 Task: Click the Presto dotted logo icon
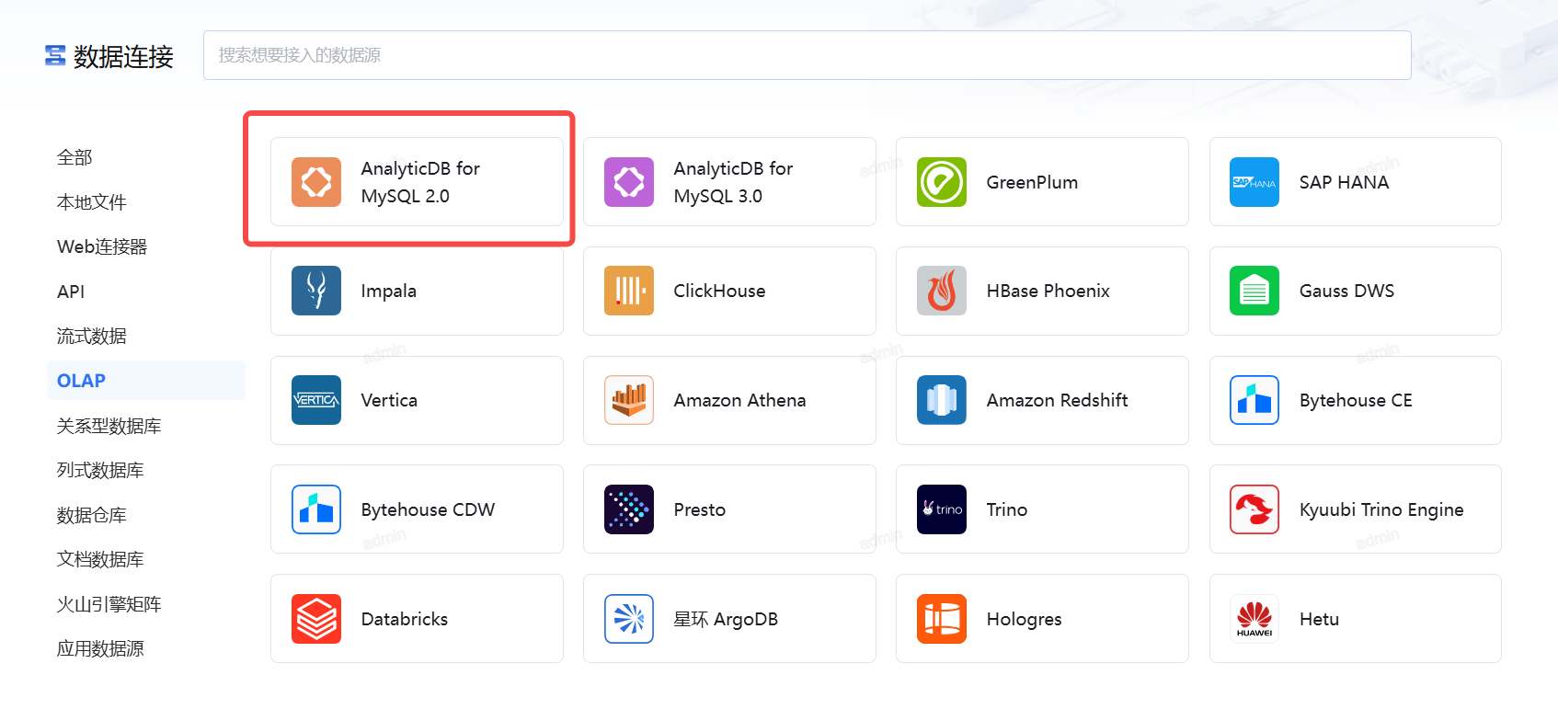[628, 509]
